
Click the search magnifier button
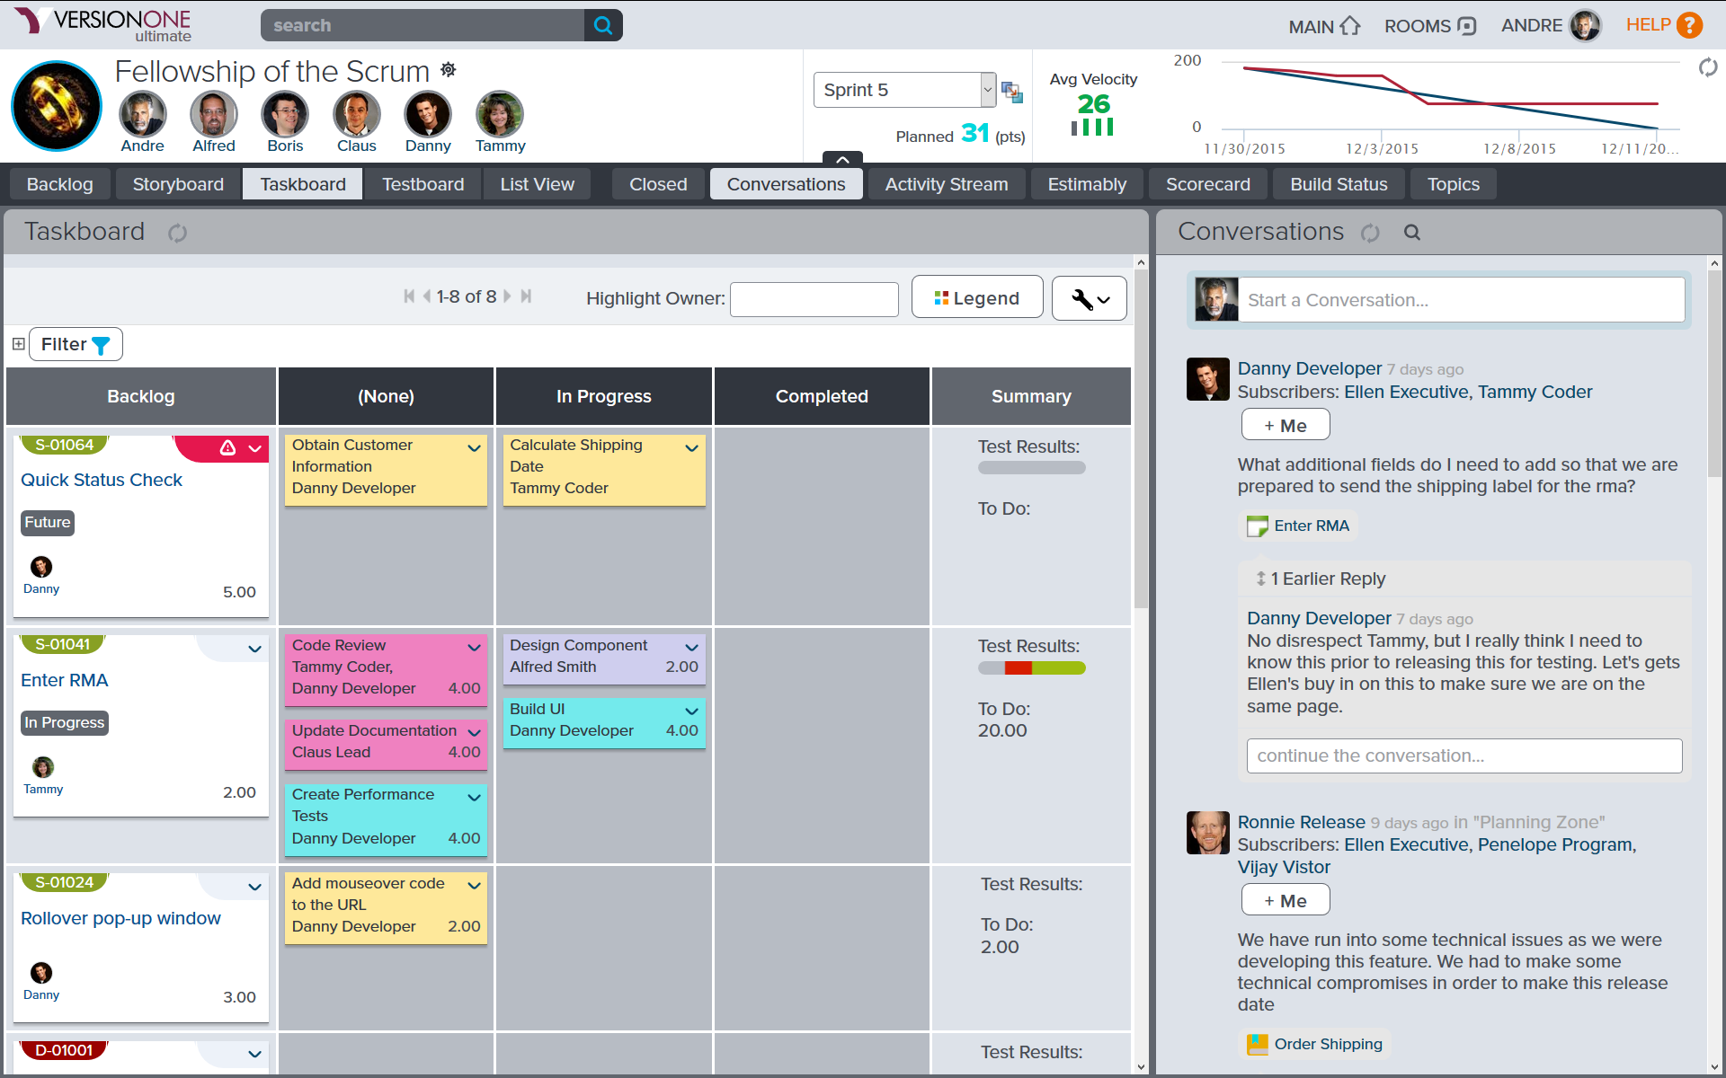(603, 25)
